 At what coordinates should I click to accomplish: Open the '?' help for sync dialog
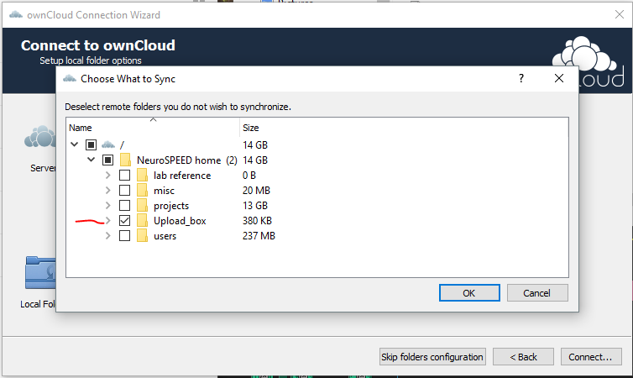tap(521, 78)
